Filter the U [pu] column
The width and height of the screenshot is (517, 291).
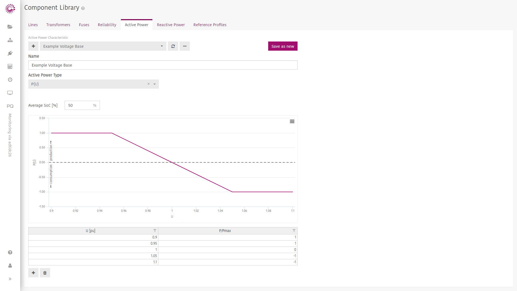pos(155,230)
